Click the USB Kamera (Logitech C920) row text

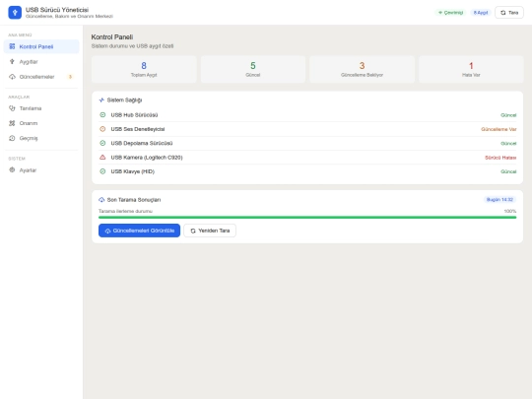[147, 158]
